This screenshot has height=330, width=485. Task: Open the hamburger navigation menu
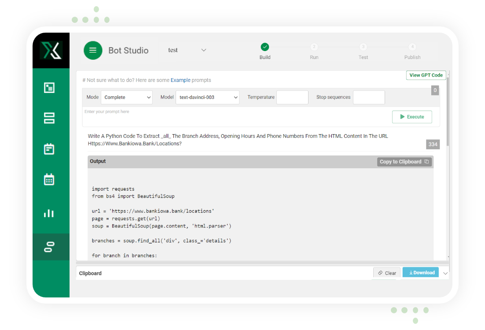tap(93, 51)
